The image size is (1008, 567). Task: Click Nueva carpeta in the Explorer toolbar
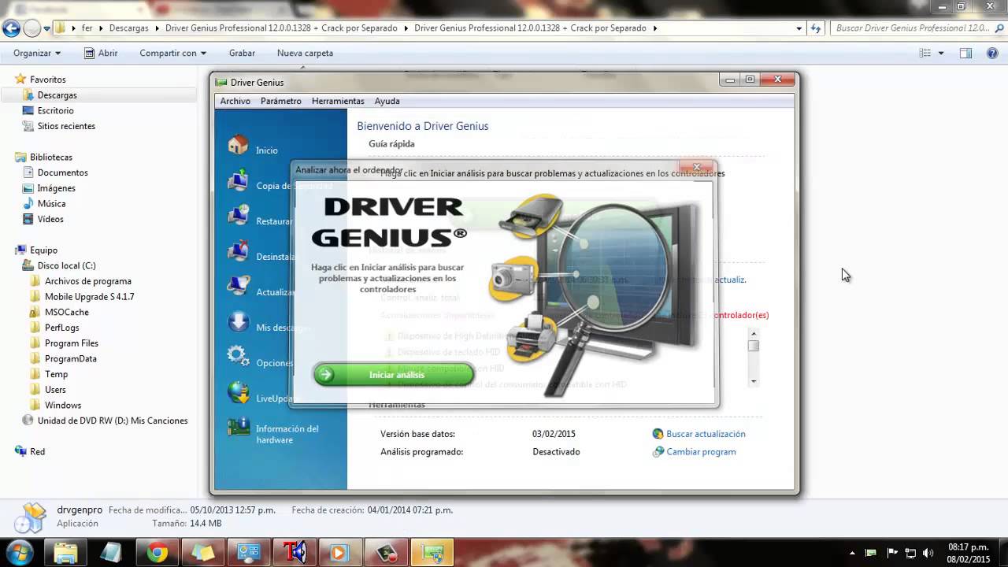tap(305, 53)
